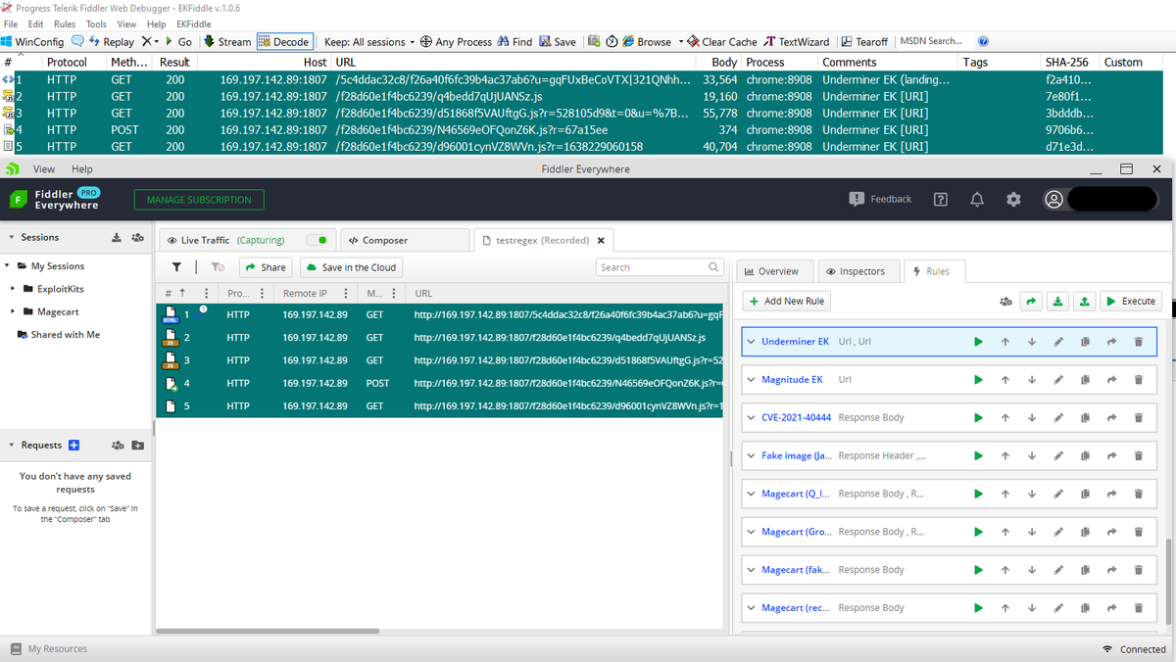1176x662 pixels.
Task: Click the import sessions icon in Sessions header
Action: (117, 238)
